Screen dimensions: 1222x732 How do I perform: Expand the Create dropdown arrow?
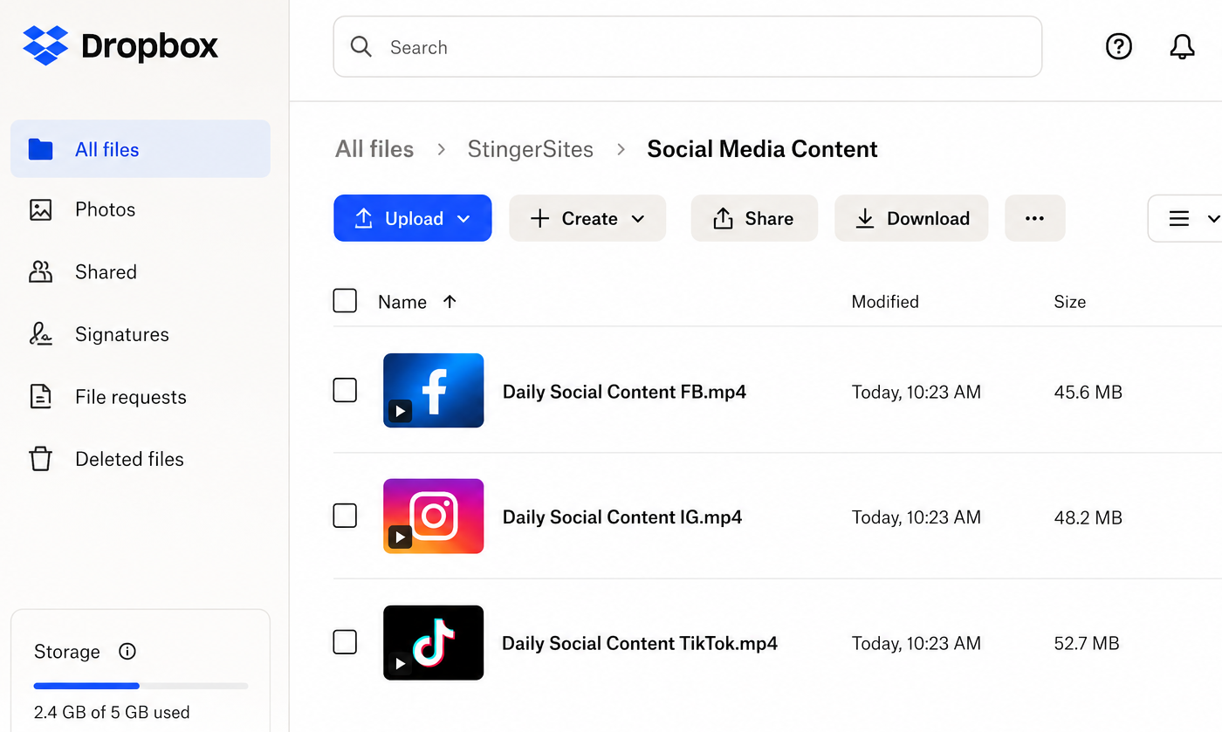pyautogui.click(x=638, y=219)
